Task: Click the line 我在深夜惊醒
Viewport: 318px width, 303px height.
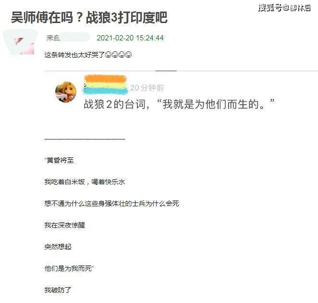Action: tap(65, 225)
